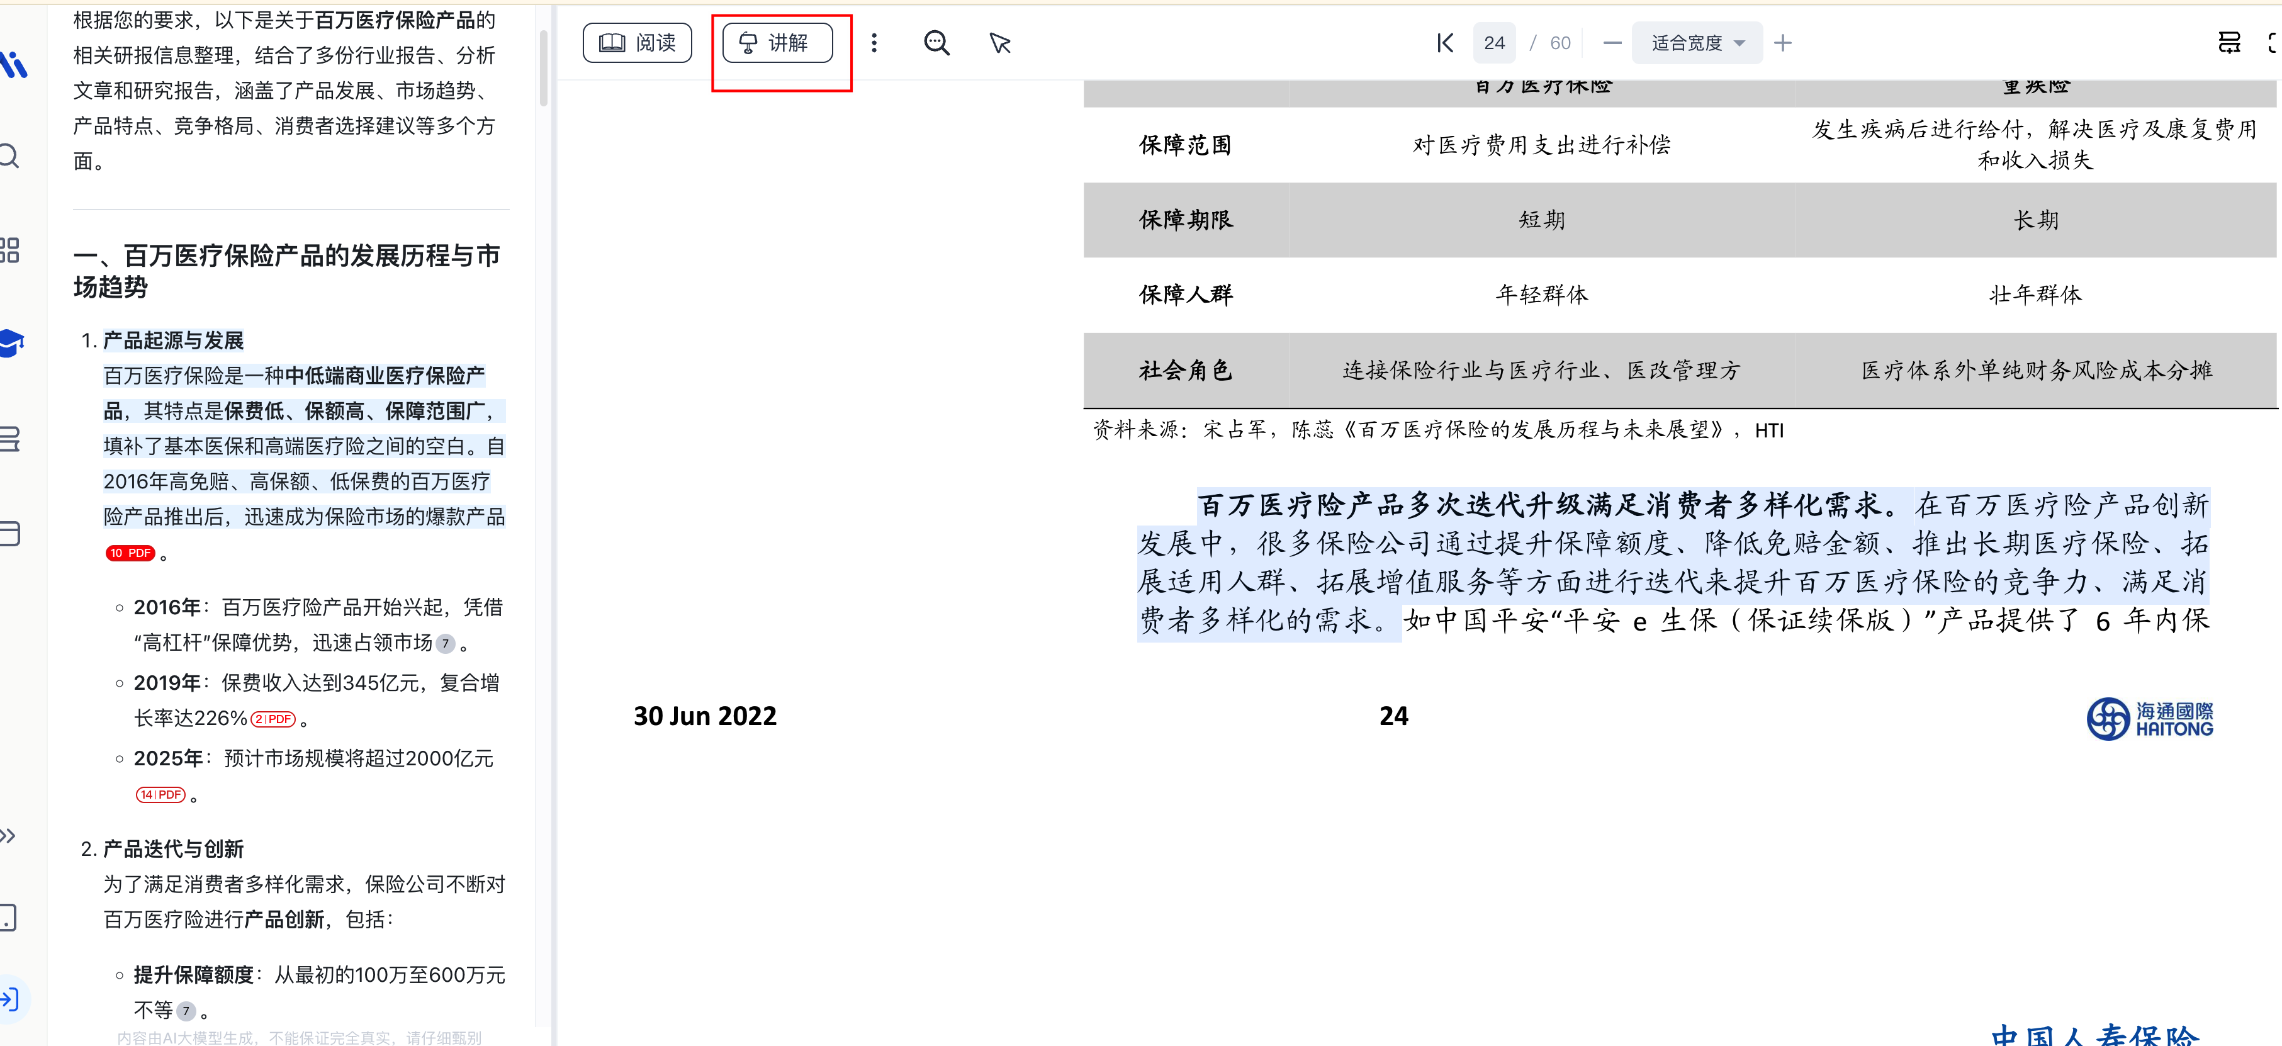
Task: Select the graduation cap icon in sidebar
Action: 11,342
